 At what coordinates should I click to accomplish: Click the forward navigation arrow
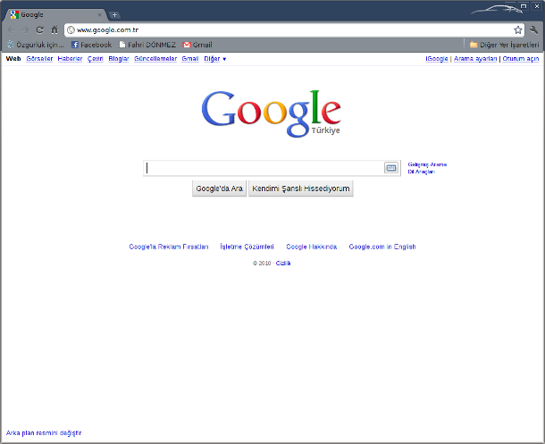point(25,29)
